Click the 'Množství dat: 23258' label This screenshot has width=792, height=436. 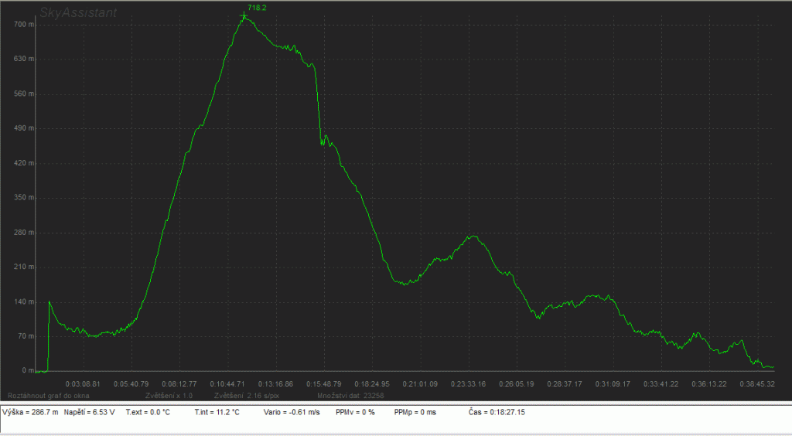(x=351, y=395)
